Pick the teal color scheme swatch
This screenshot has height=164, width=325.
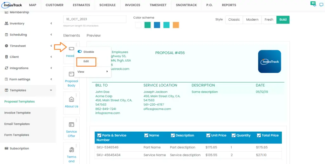tap(166, 25)
